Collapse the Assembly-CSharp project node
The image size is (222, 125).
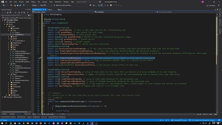tap(2, 20)
